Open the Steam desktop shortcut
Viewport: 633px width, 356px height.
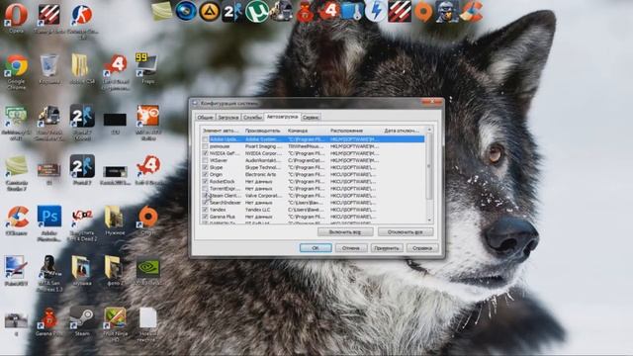pyautogui.click(x=82, y=320)
